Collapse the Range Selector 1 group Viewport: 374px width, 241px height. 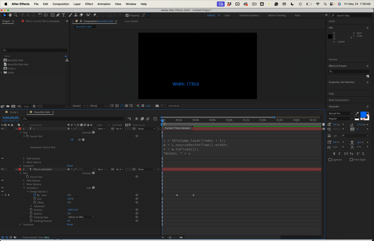[x=28, y=191]
